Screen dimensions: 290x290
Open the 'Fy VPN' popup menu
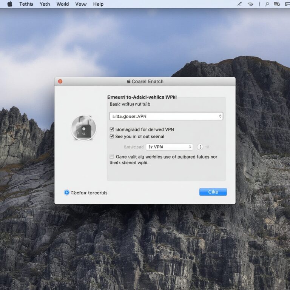[169, 147]
